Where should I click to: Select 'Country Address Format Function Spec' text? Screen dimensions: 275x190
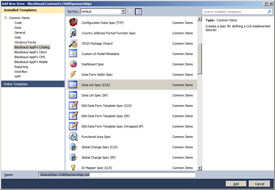(109, 33)
